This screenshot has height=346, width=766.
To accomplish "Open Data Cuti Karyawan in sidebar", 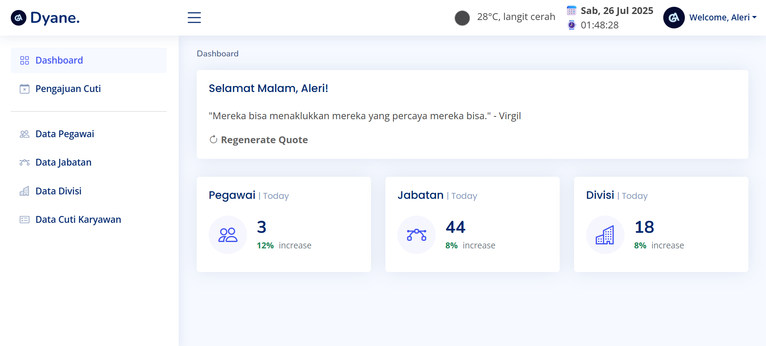I will 78,220.
